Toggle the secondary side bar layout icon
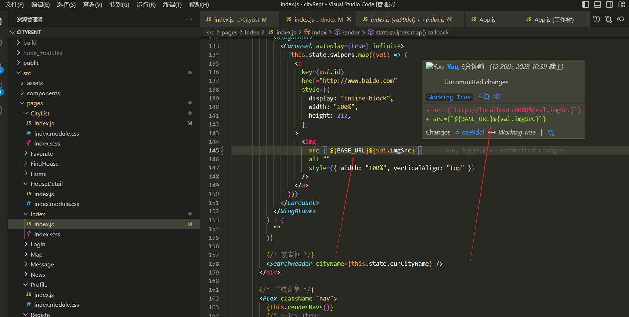629x317 pixels. [610, 4]
